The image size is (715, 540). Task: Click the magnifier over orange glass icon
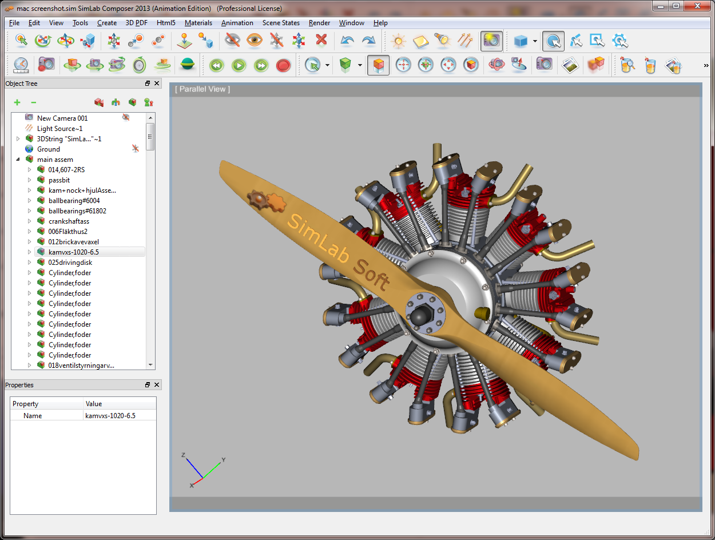click(x=627, y=65)
